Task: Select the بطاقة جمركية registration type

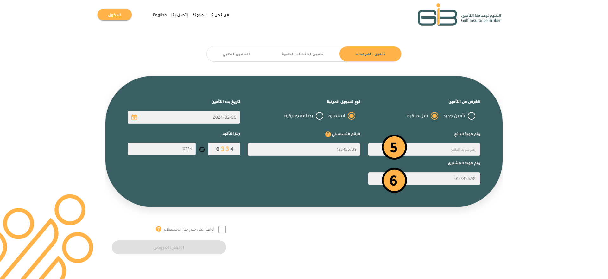Action: 320,116
